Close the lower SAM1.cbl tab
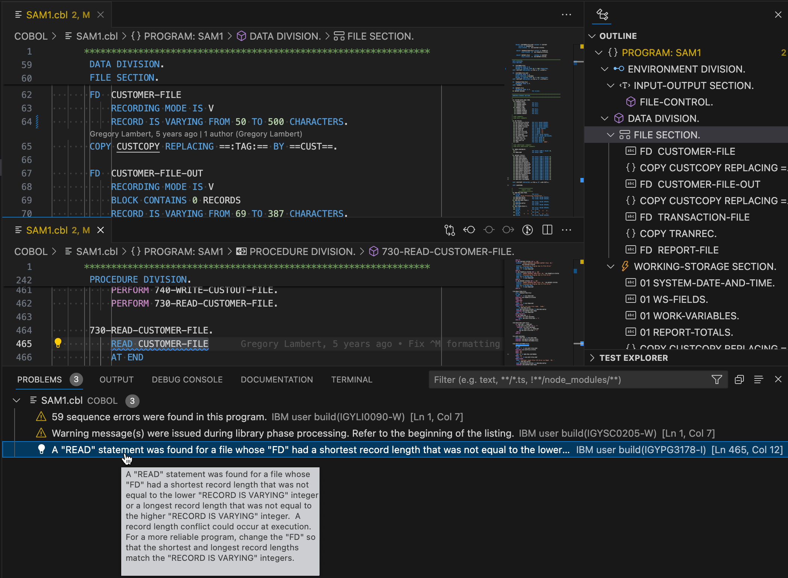This screenshot has width=788, height=578. (x=100, y=230)
